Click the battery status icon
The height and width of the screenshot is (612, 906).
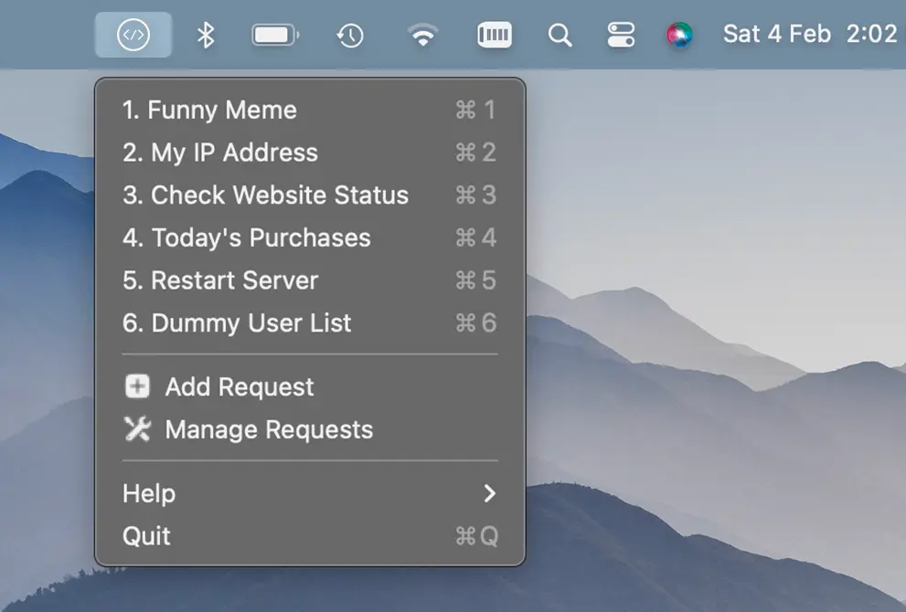click(275, 34)
